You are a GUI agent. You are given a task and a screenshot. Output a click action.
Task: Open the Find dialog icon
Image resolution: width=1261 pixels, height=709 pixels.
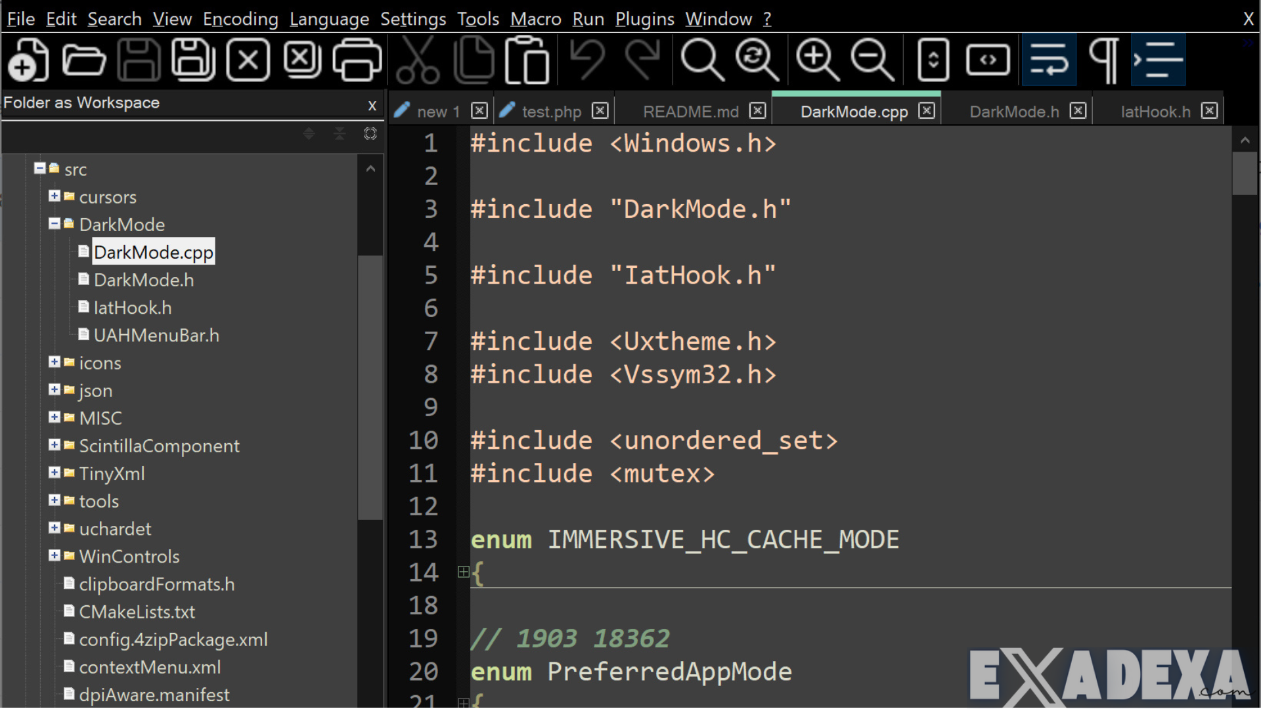click(701, 60)
